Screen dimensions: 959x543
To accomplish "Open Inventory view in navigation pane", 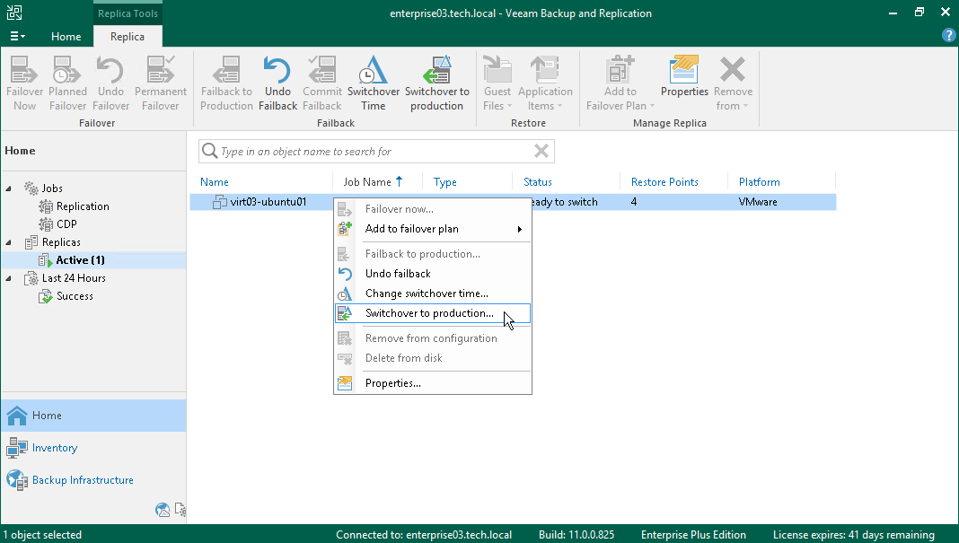I will (55, 448).
